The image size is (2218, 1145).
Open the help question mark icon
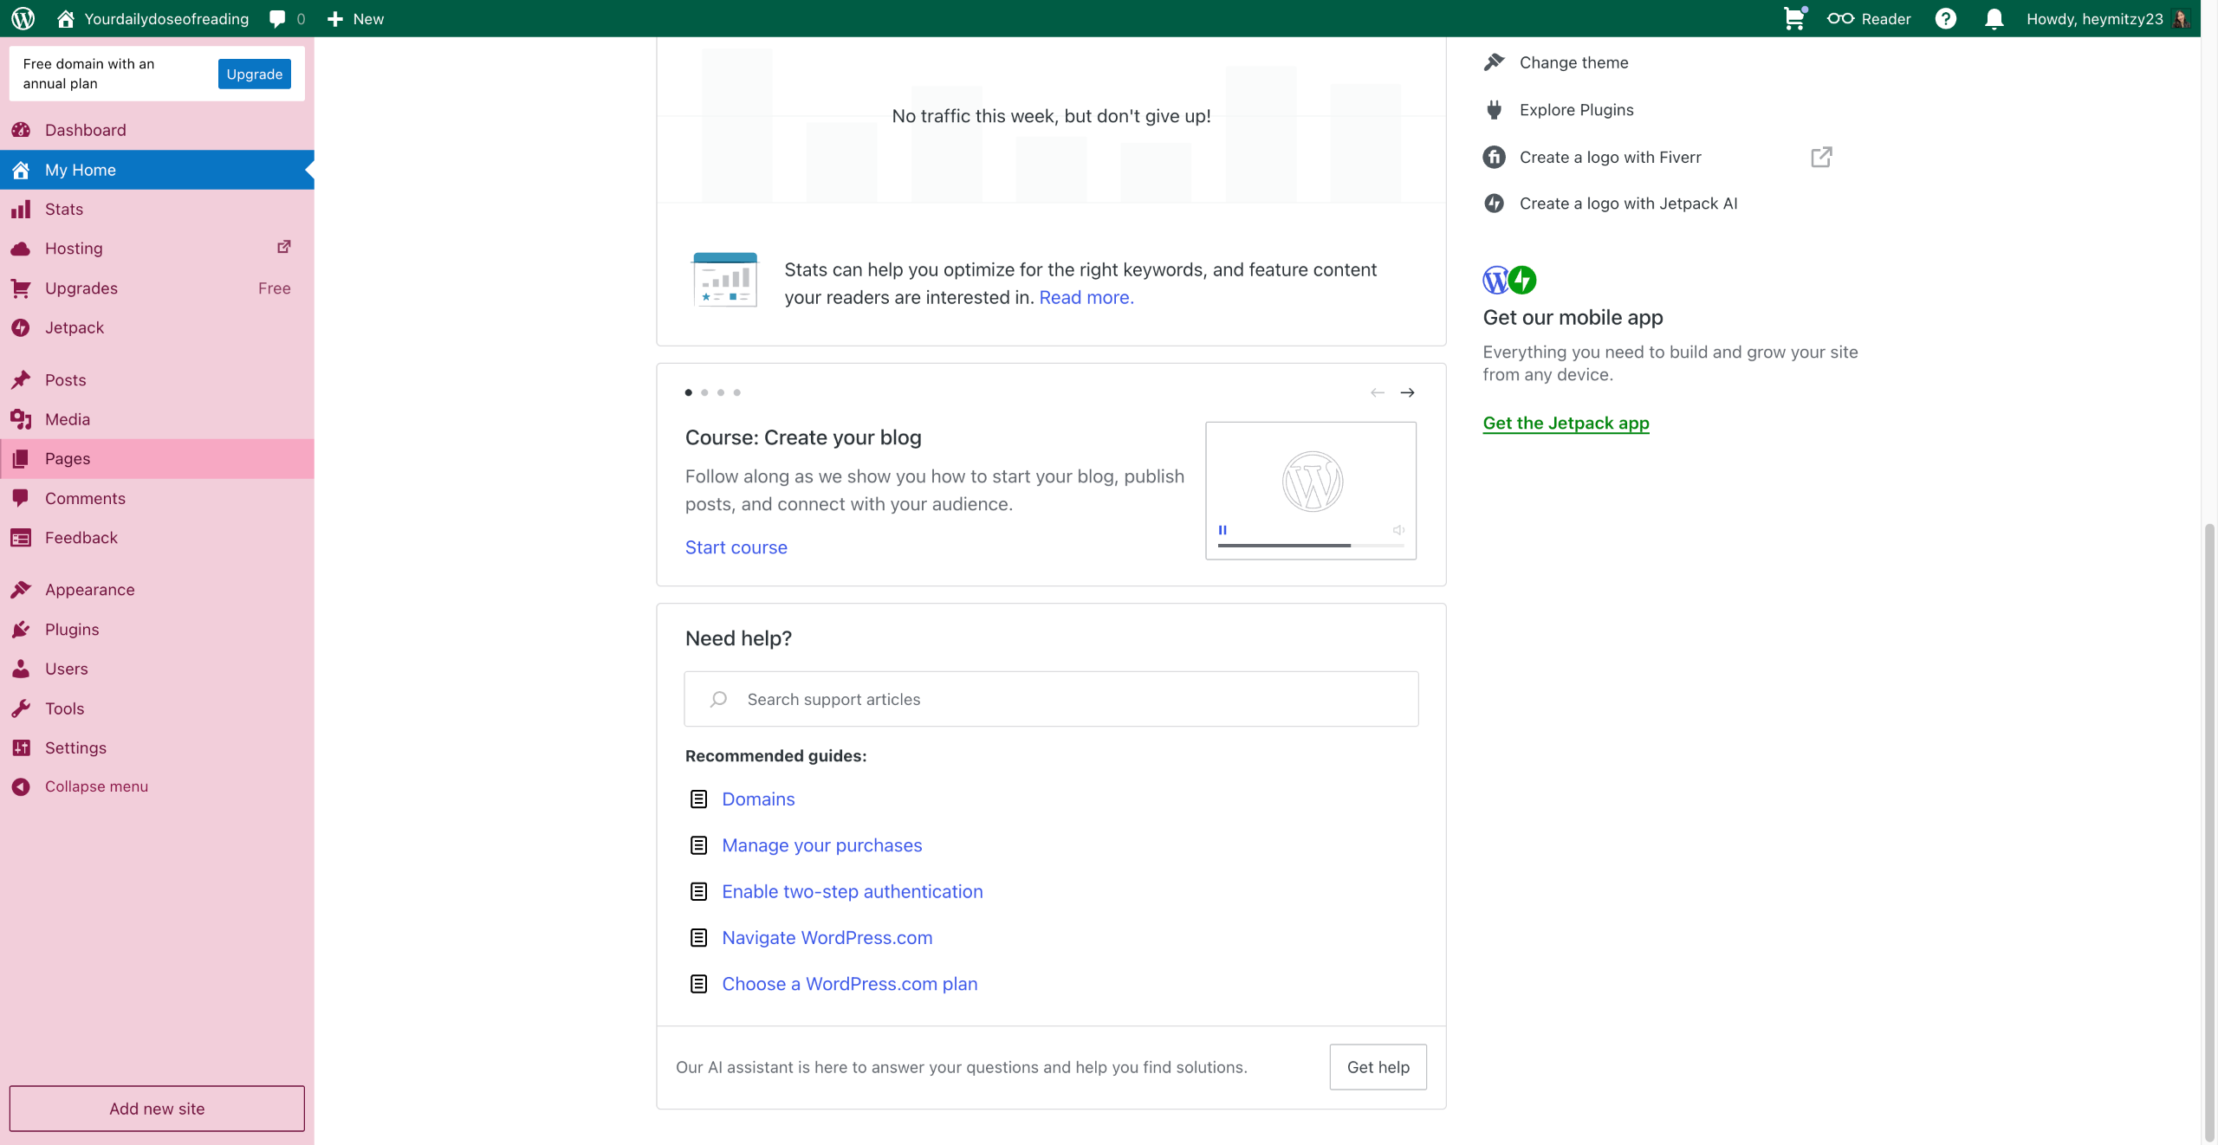click(1946, 18)
